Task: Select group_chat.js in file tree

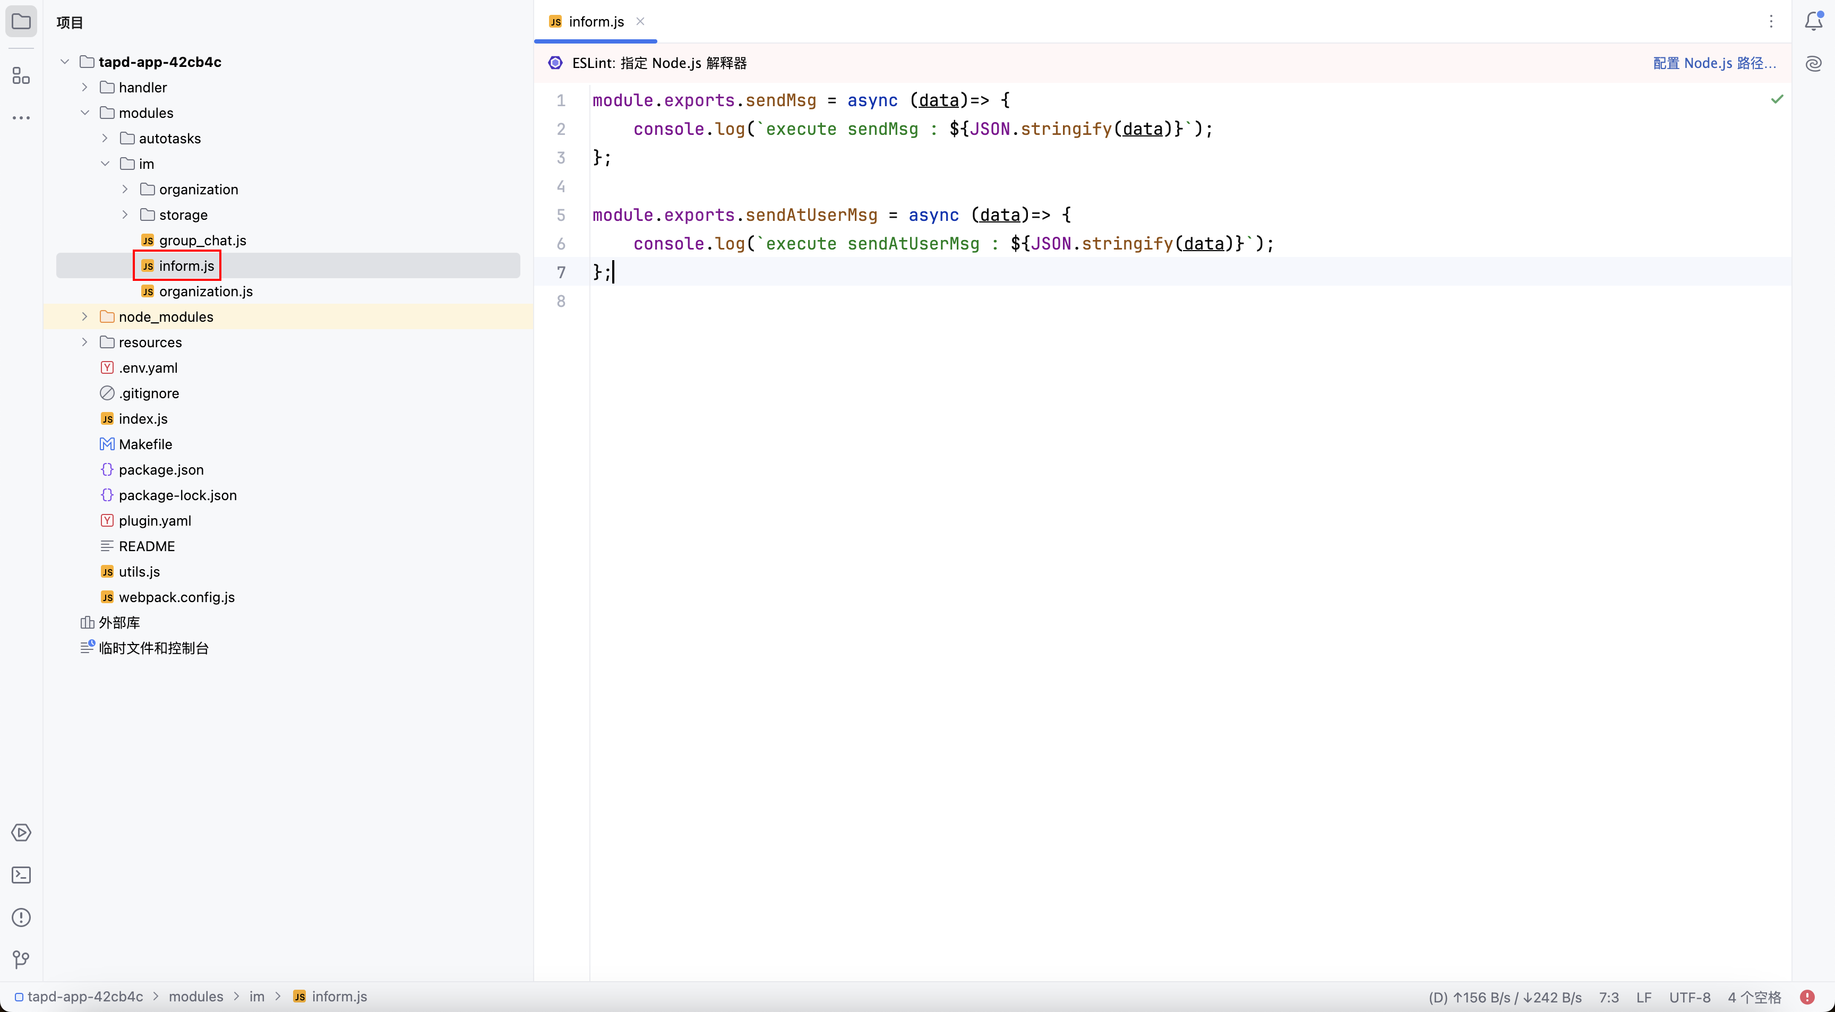Action: pyautogui.click(x=202, y=239)
